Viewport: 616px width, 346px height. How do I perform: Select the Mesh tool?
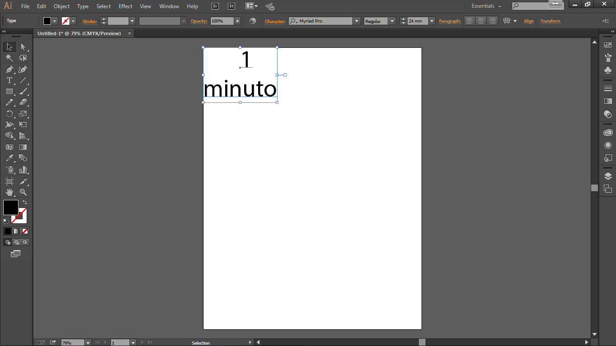pyautogui.click(x=9, y=147)
